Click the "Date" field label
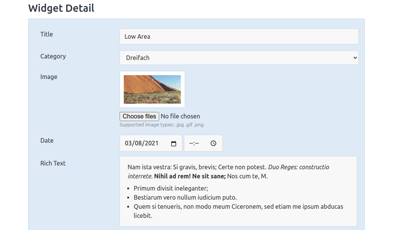 pos(47,140)
